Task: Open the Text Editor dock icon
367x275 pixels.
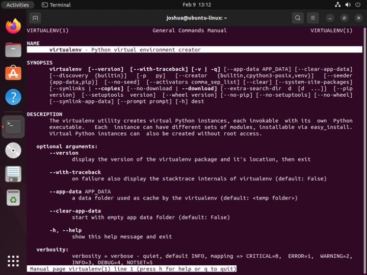Action: coord(13,174)
